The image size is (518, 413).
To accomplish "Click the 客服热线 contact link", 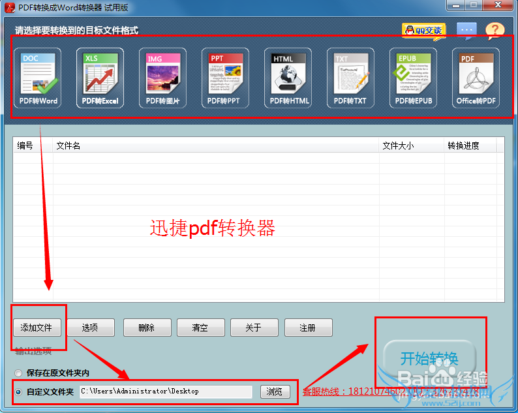I will pyautogui.click(x=391, y=392).
